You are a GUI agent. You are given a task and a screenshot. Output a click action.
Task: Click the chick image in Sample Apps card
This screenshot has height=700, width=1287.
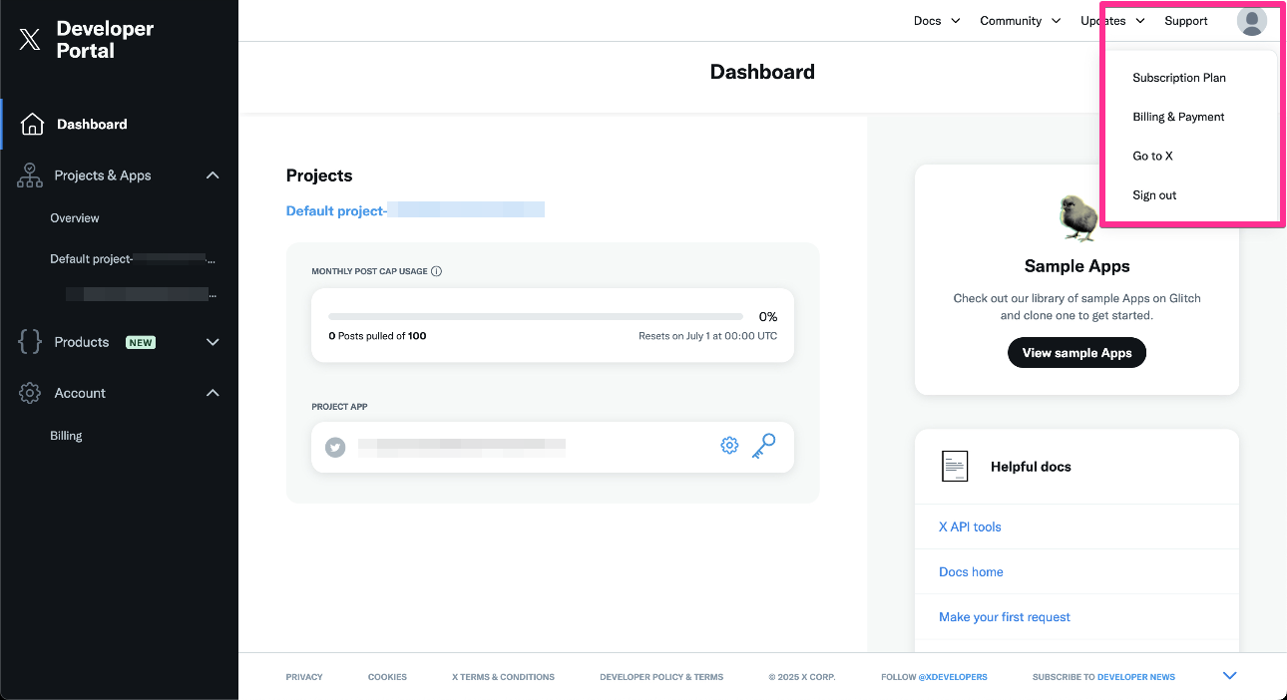[x=1077, y=218]
